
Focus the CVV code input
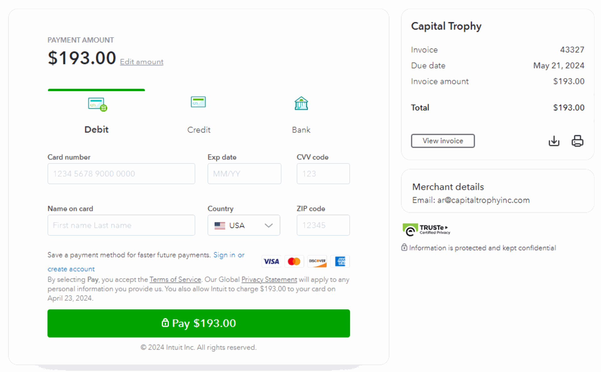pyautogui.click(x=323, y=173)
